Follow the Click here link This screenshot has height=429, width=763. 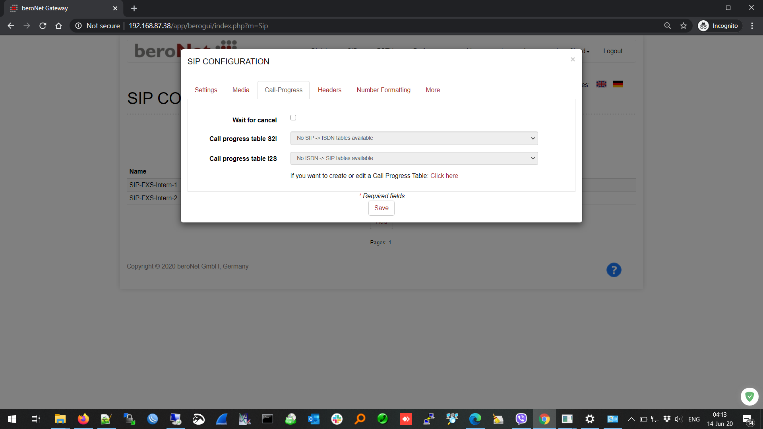tap(444, 176)
